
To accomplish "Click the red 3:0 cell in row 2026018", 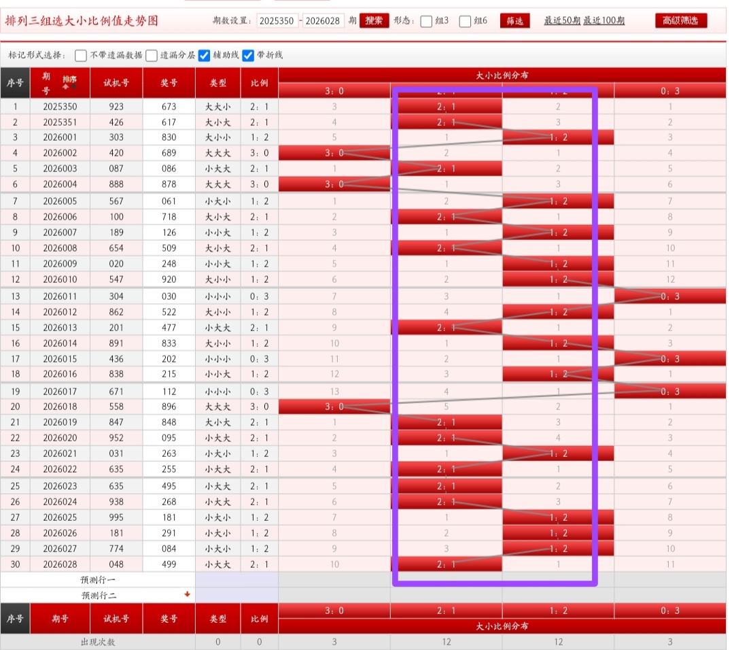I will (334, 407).
